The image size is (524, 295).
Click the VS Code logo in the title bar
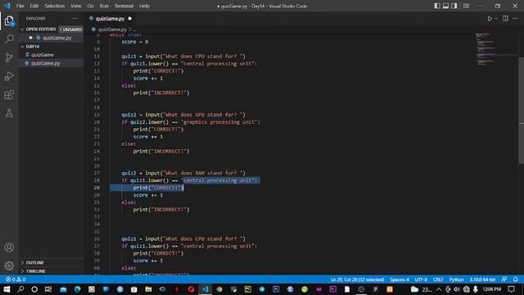click(7, 6)
